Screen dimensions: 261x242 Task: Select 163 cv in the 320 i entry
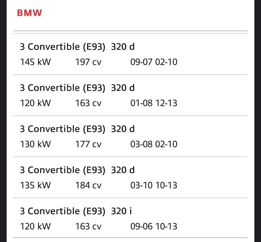click(x=88, y=226)
